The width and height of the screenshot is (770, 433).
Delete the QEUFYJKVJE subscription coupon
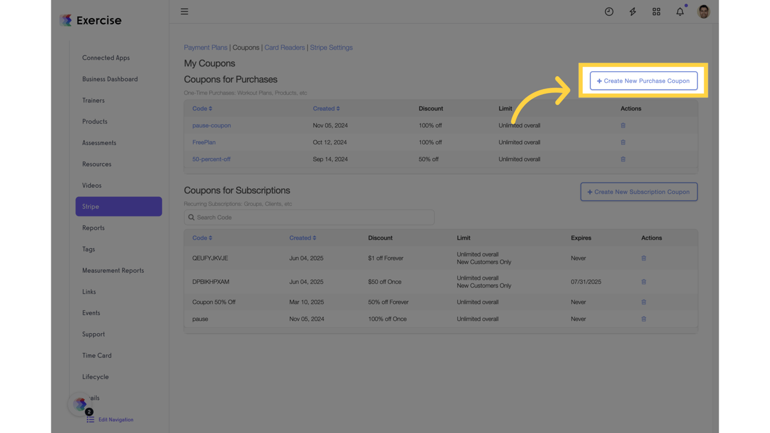(644, 258)
